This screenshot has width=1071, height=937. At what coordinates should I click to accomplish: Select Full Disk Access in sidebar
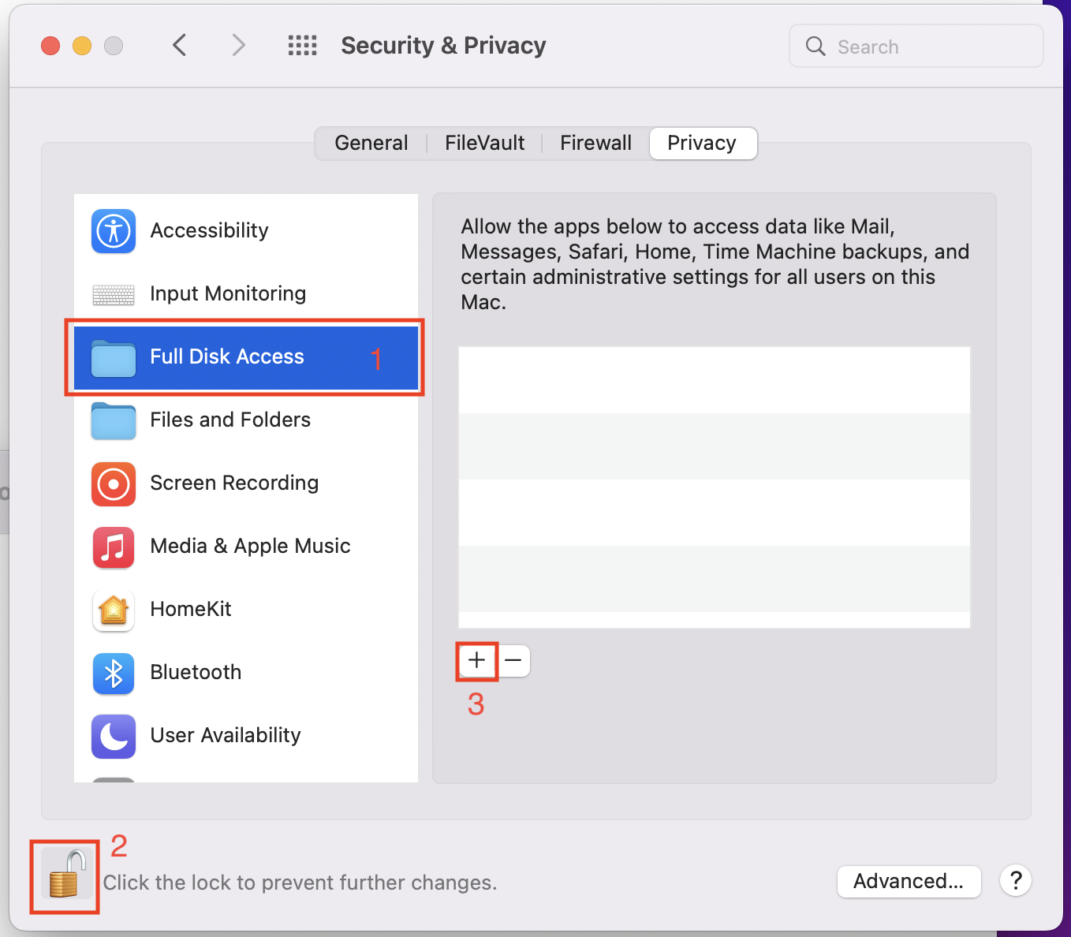click(246, 357)
